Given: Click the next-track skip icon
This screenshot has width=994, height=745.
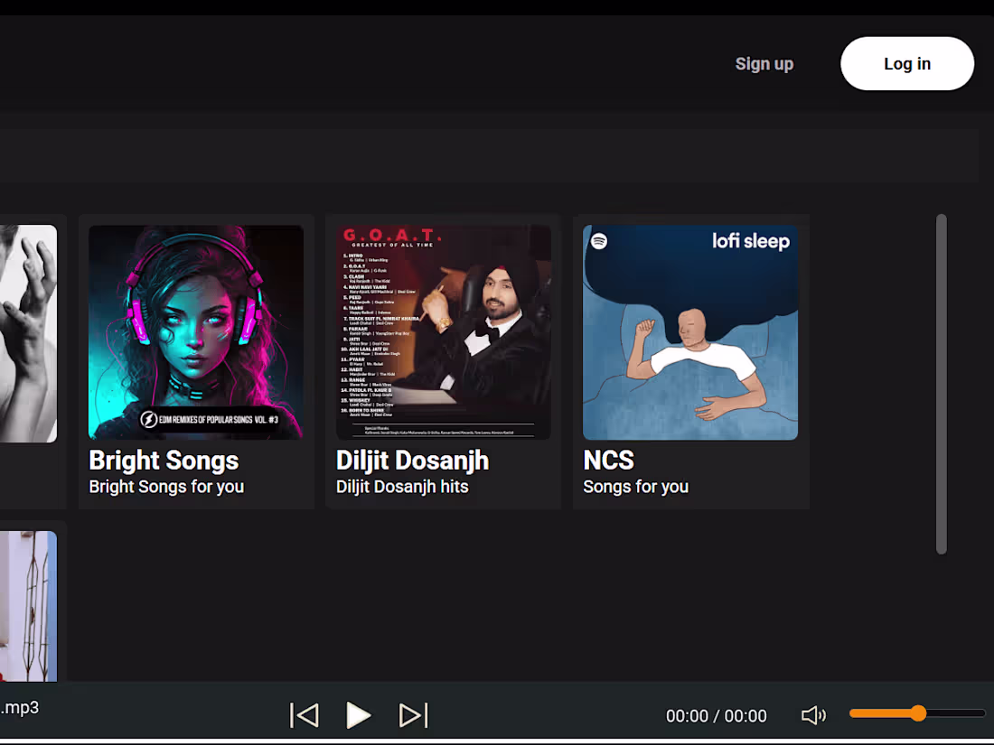Looking at the screenshot, I should click(412, 714).
